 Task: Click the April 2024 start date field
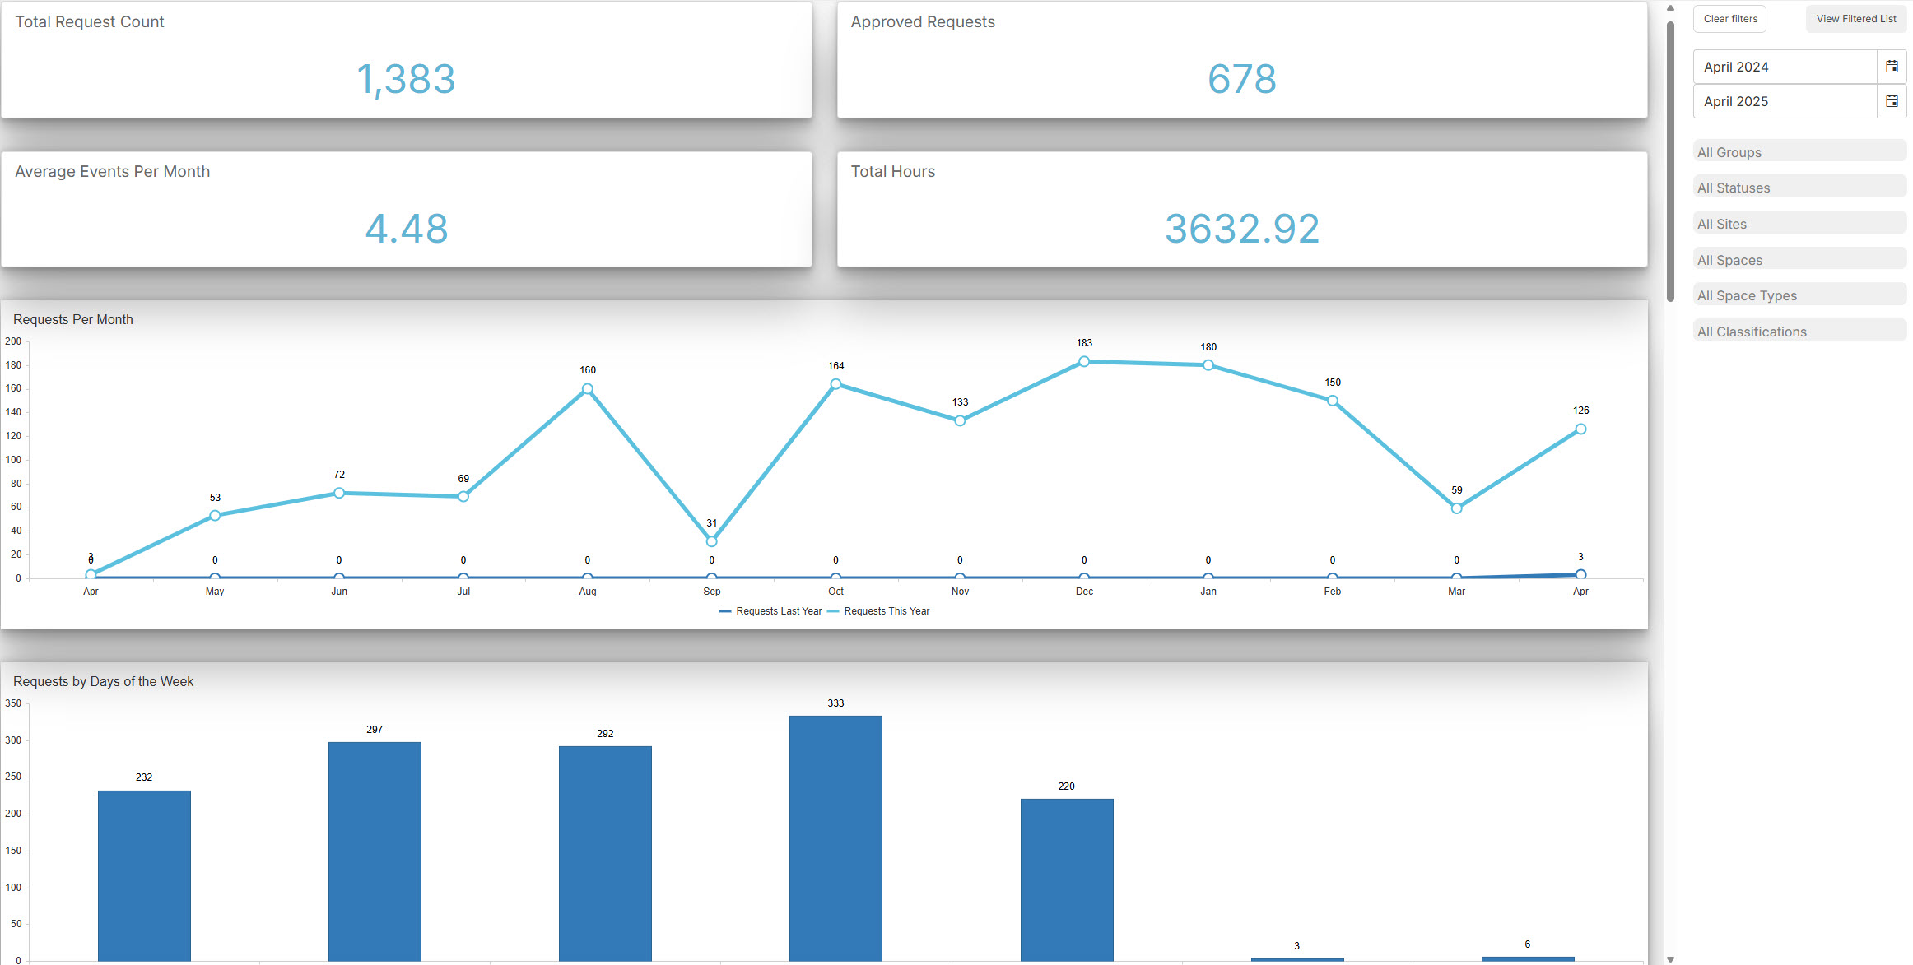(1785, 67)
